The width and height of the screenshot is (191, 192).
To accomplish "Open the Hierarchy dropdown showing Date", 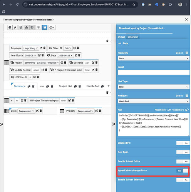I will point(154,58).
